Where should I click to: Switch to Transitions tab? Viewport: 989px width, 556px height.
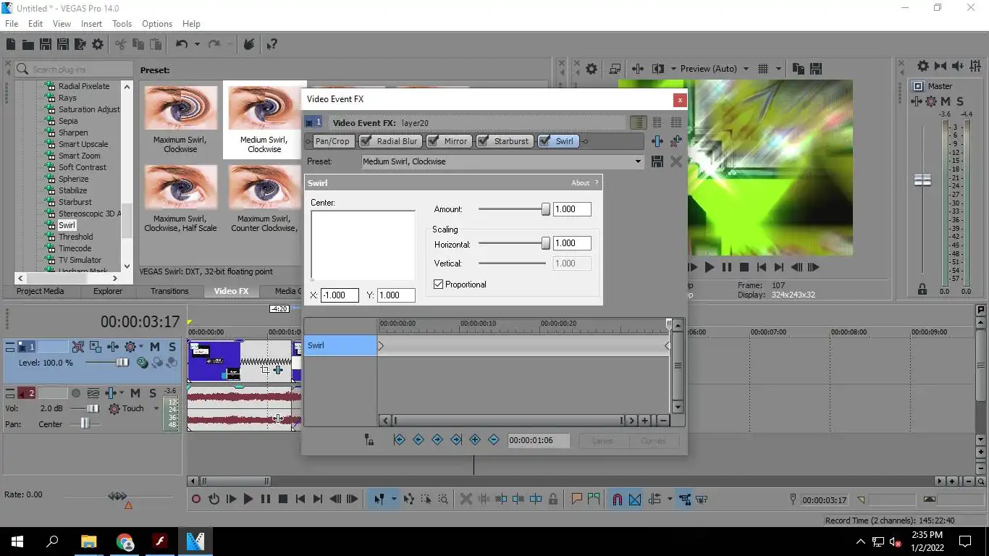pyautogui.click(x=169, y=291)
